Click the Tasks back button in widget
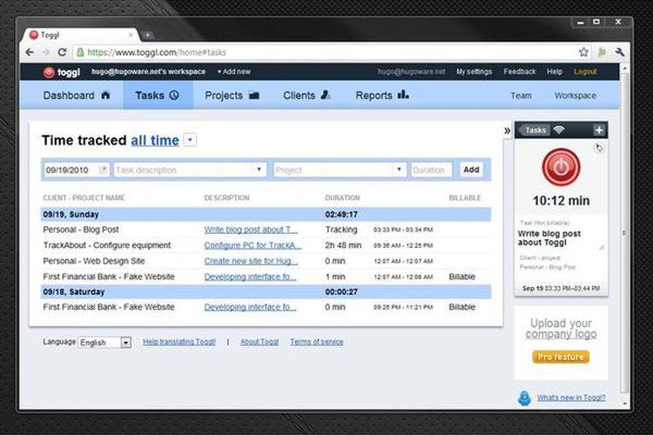The width and height of the screenshot is (653, 435). click(535, 130)
